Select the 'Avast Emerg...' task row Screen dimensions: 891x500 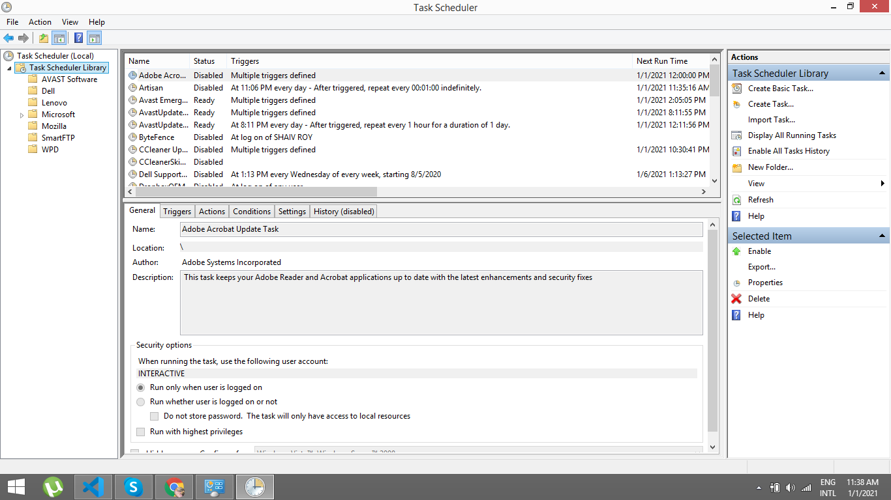point(417,100)
